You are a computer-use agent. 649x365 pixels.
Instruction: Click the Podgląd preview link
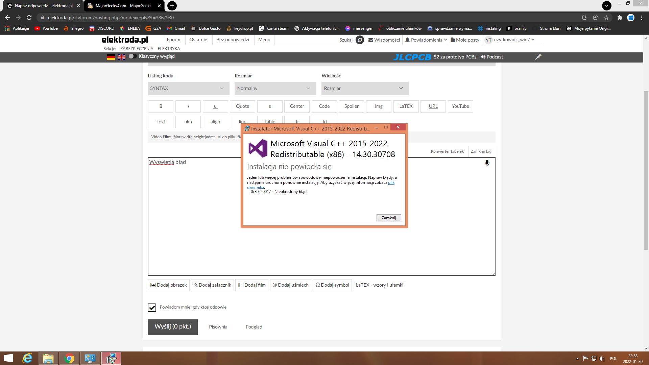(x=254, y=327)
